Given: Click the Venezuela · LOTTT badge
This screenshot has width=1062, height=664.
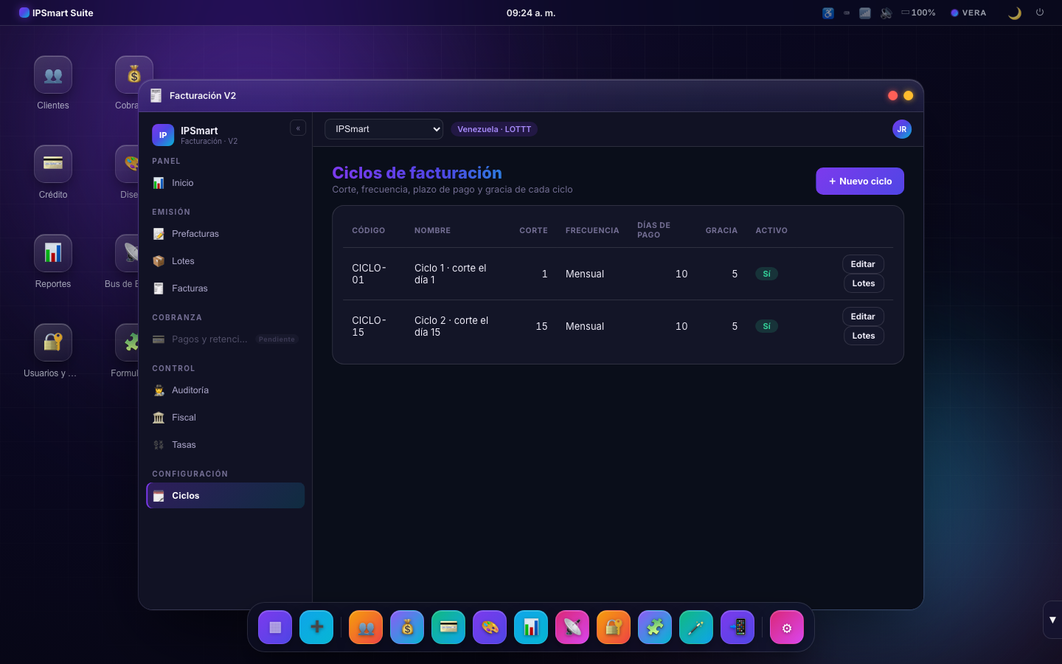Looking at the screenshot, I should 494,129.
